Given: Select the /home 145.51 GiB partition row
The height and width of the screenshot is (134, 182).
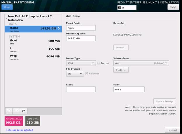Looking at the screenshot, I should pos(33,29).
